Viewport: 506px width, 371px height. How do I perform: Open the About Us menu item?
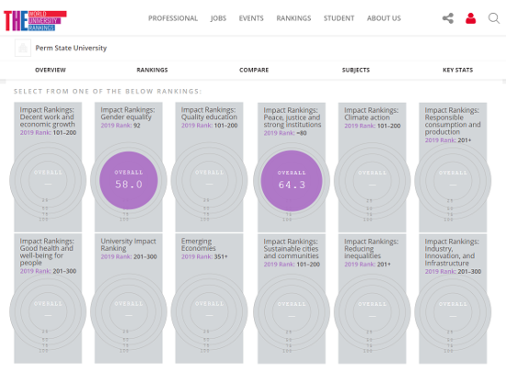(384, 18)
